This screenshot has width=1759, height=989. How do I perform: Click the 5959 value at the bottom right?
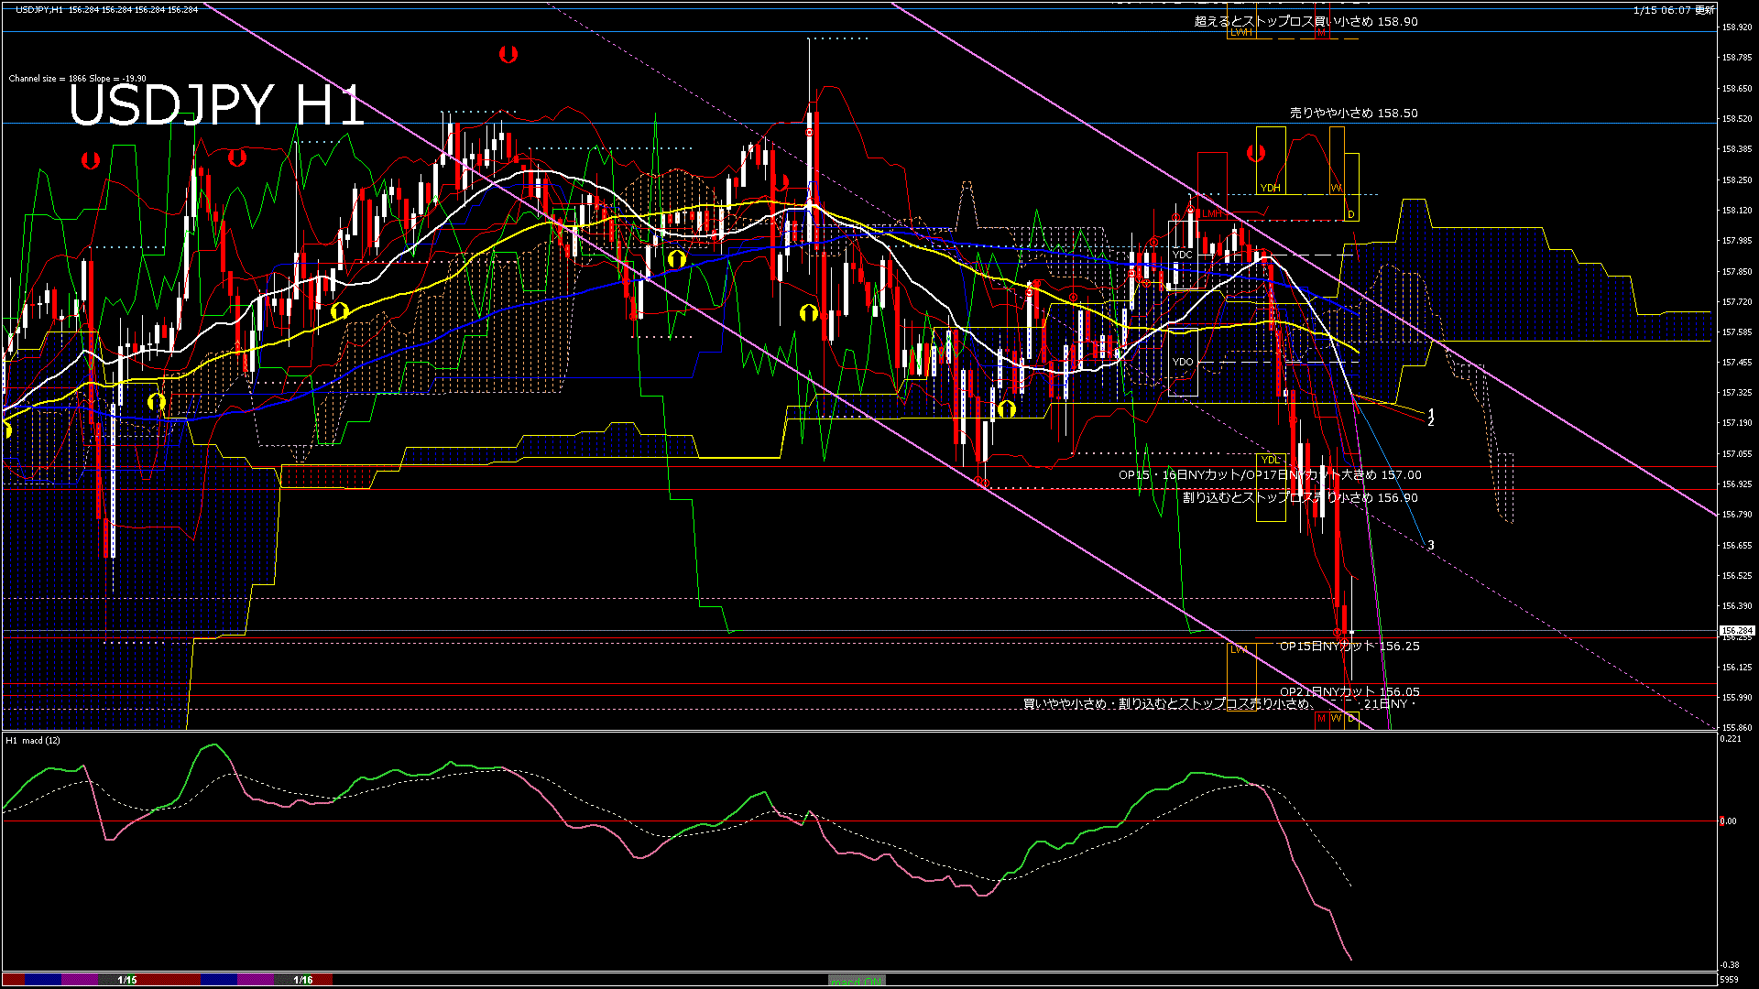[1730, 980]
